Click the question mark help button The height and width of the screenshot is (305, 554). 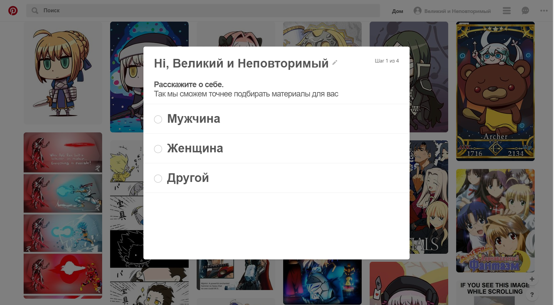coord(532,295)
